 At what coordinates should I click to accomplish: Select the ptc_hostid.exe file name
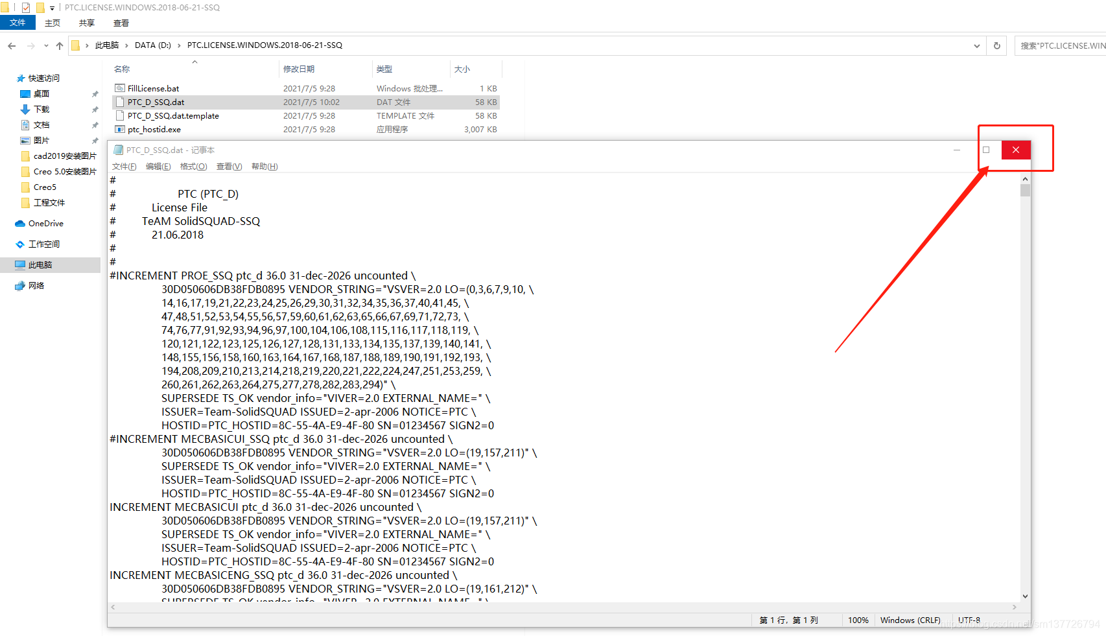[154, 129]
